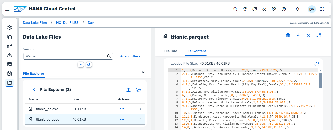Click the Size column header
The width and height of the screenshot is (333, 130).
(76, 99)
